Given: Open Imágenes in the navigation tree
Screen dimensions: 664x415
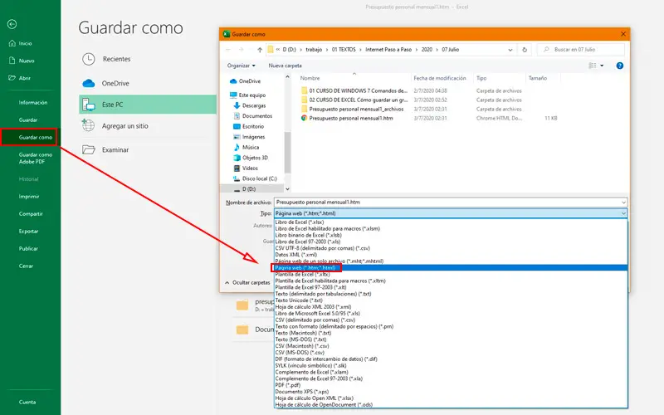Looking at the screenshot, I should (248, 137).
